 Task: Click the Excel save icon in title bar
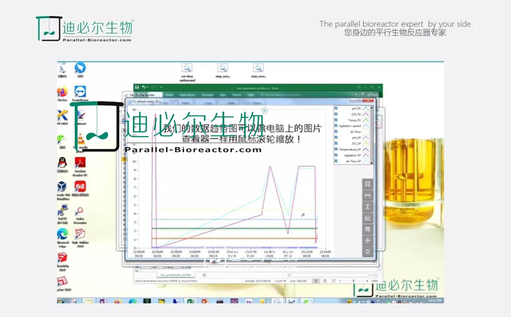(137, 88)
